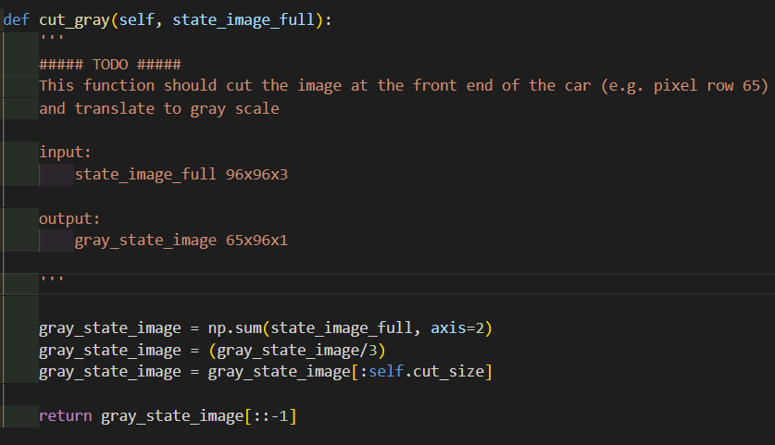
Task: Click the 'self' parameter in the function signature
Action: pyautogui.click(x=136, y=19)
